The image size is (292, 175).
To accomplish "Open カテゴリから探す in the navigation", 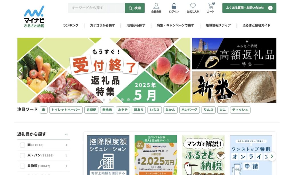I will [x=102, y=25].
